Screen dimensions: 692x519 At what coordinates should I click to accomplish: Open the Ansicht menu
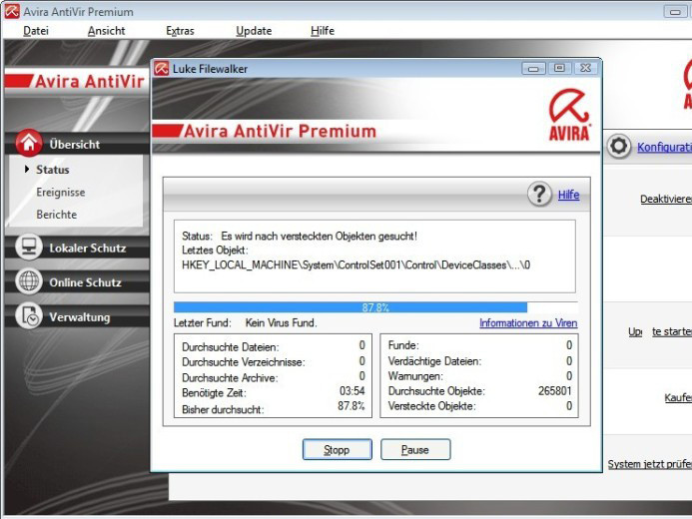107,30
